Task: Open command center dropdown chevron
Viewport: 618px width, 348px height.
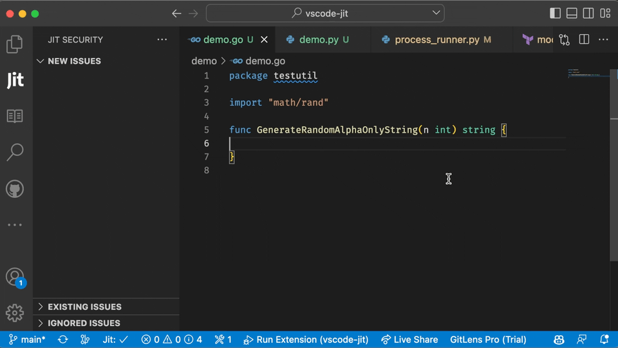Action: click(436, 13)
